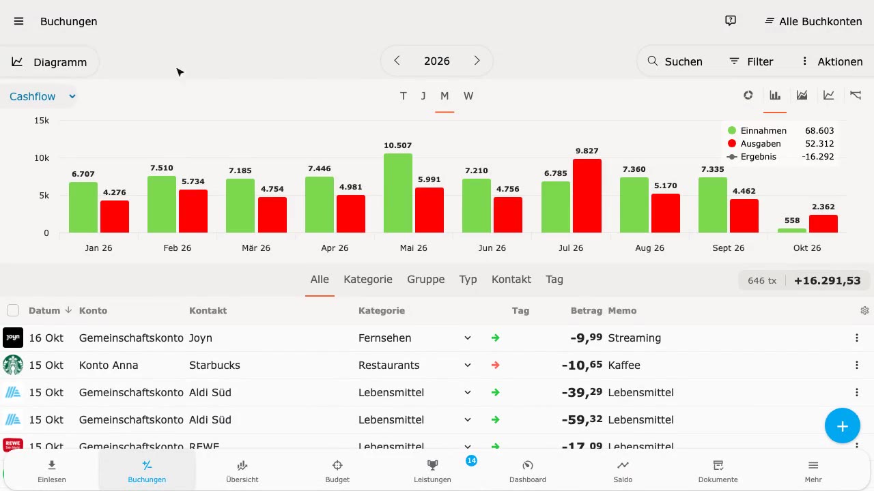Expand category dropdown for Joyn row
The width and height of the screenshot is (874, 491).
[x=468, y=338]
